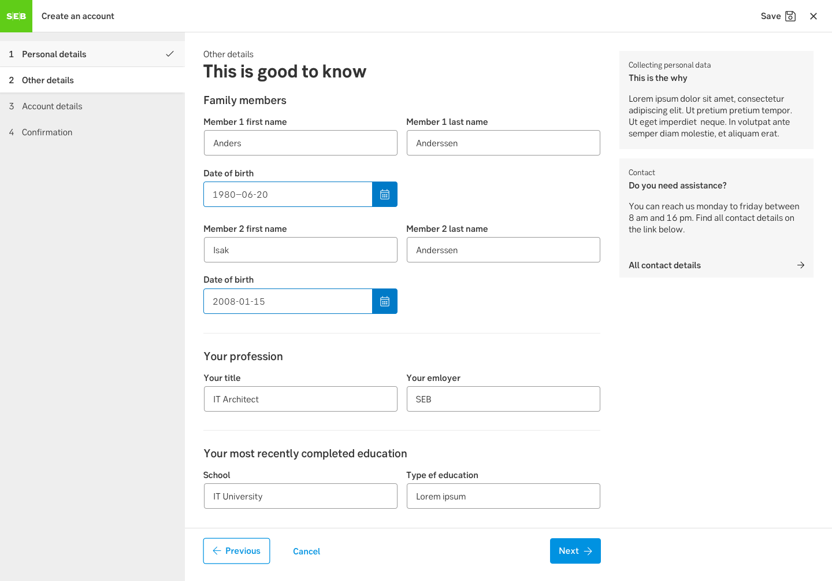Focus the Member 1 first name field
Image resolution: width=832 pixels, height=581 pixels.
click(x=300, y=143)
